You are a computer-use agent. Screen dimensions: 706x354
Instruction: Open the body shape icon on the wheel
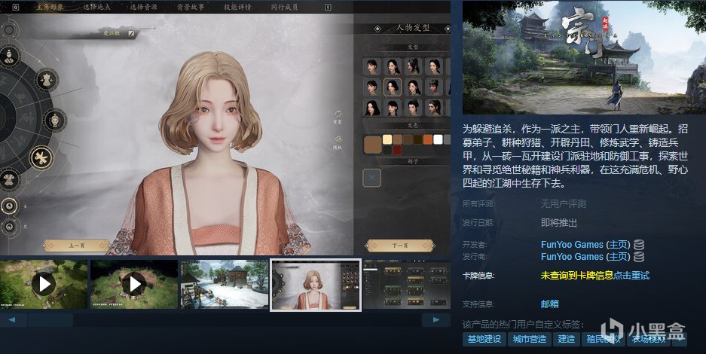pos(47,81)
